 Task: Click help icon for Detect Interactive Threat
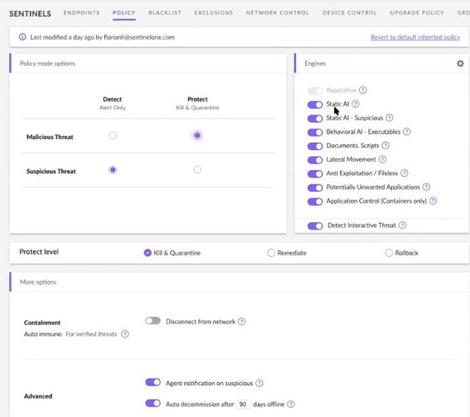[x=402, y=225]
